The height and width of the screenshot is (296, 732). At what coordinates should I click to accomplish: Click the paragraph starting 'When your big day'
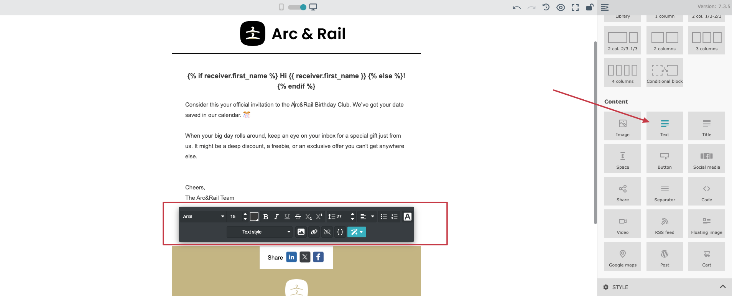pyautogui.click(x=295, y=146)
